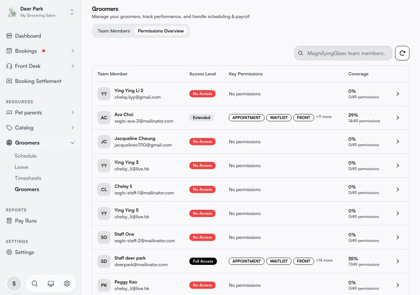This screenshot has height=295, width=420.
Task: Click the Dashboard storefront icon
Action: (x=9, y=36)
